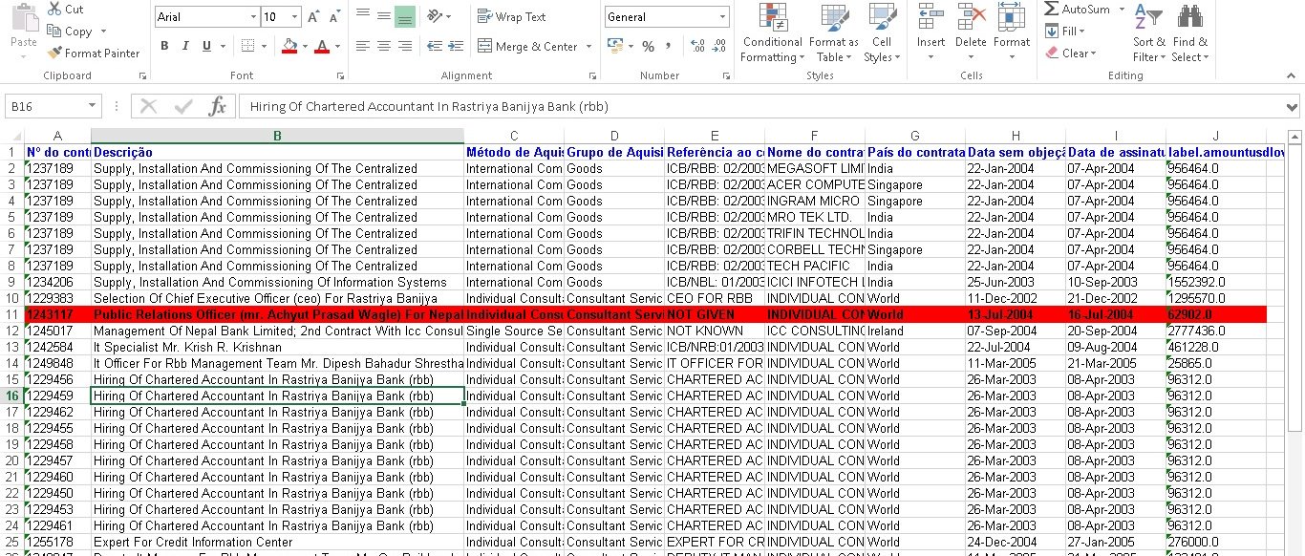Click the Insert cells button
The height and width of the screenshot is (556, 1305).
click(x=931, y=33)
